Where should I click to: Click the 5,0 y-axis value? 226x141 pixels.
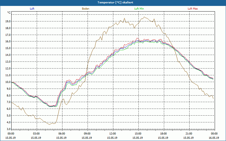click(8, 116)
